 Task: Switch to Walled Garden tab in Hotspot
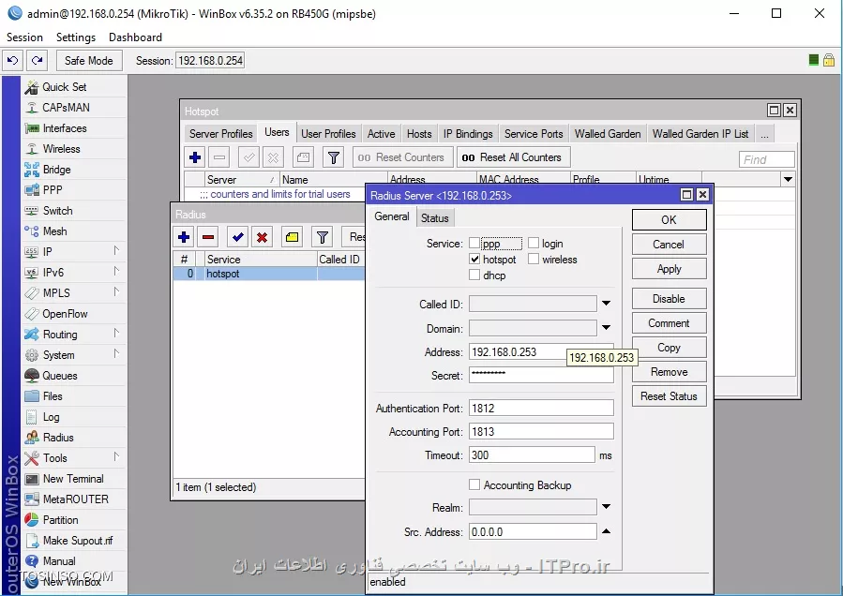coord(608,134)
